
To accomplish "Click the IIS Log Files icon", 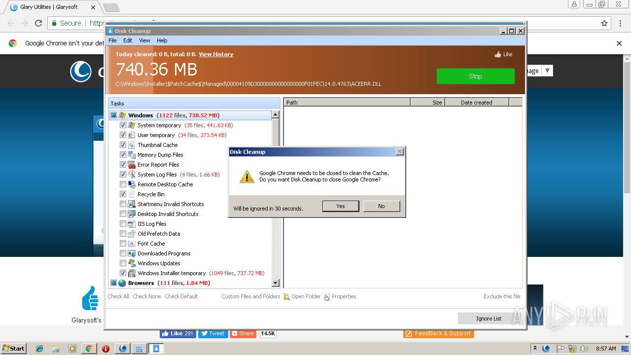I will click(x=132, y=224).
